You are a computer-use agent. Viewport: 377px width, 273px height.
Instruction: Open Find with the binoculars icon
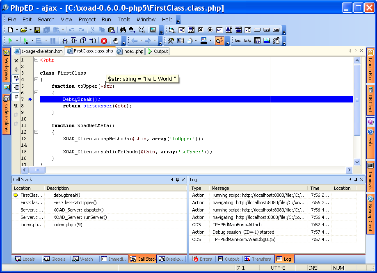pos(123,30)
